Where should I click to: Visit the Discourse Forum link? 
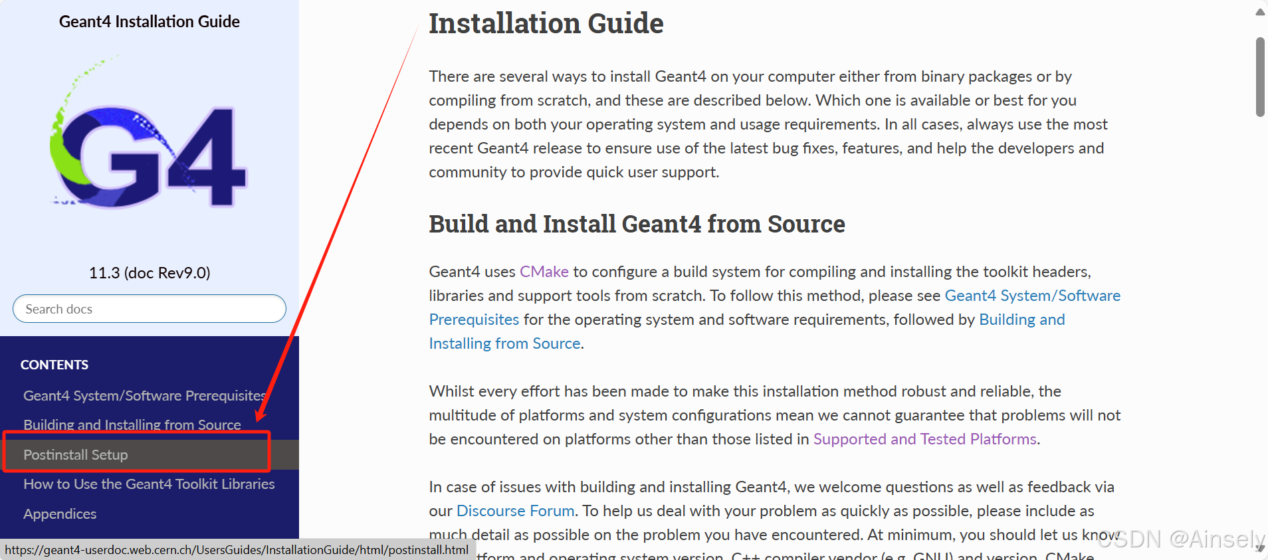coord(516,511)
